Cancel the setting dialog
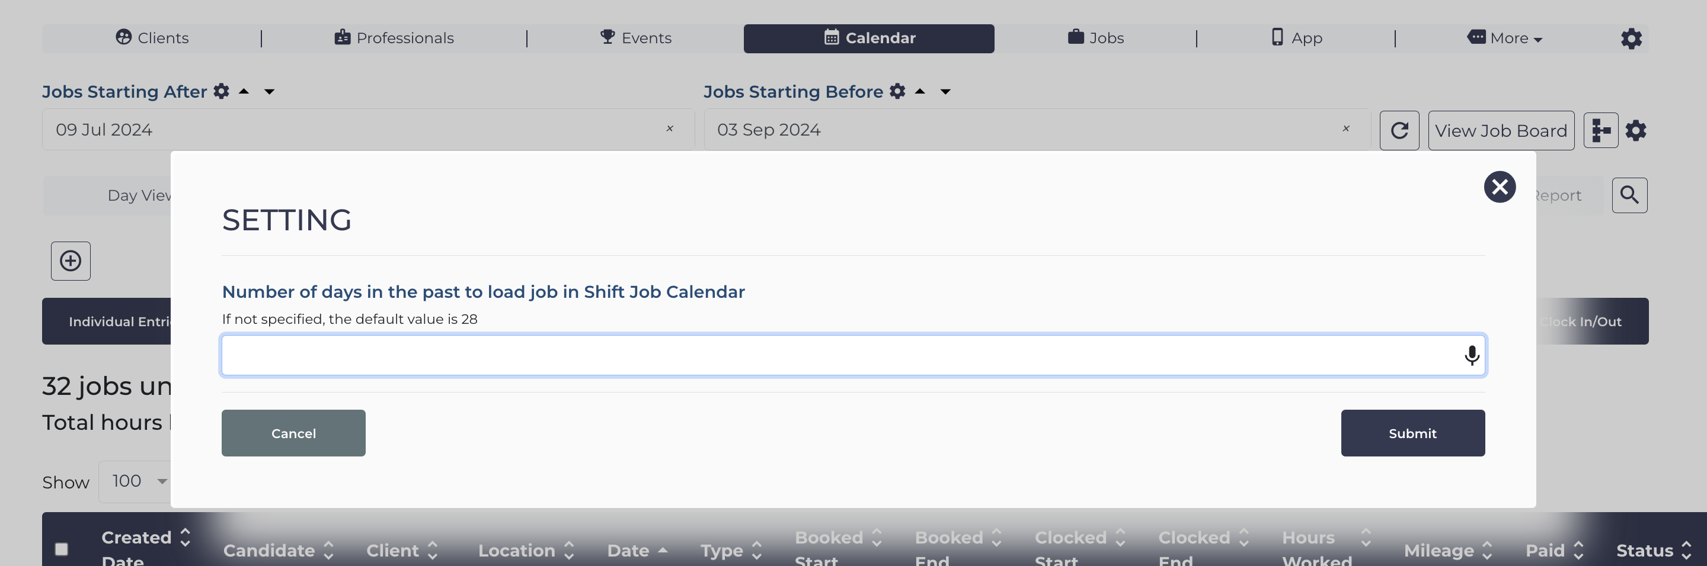 (x=293, y=433)
